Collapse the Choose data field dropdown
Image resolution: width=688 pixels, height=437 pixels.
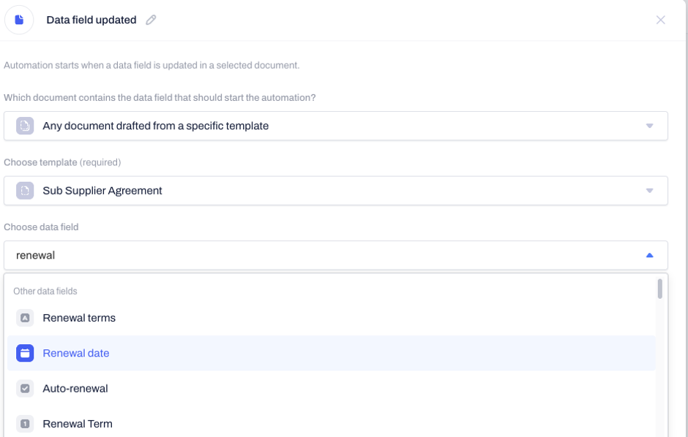click(x=650, y=255)
